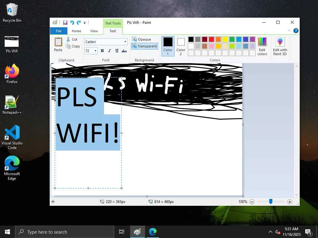Click the zoom out minus button
This screenshot has height=238, width=318.
click(x=252, y=202)
